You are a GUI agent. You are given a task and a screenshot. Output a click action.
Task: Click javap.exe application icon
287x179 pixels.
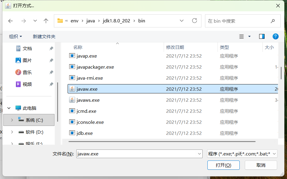[x=72, y=56]
